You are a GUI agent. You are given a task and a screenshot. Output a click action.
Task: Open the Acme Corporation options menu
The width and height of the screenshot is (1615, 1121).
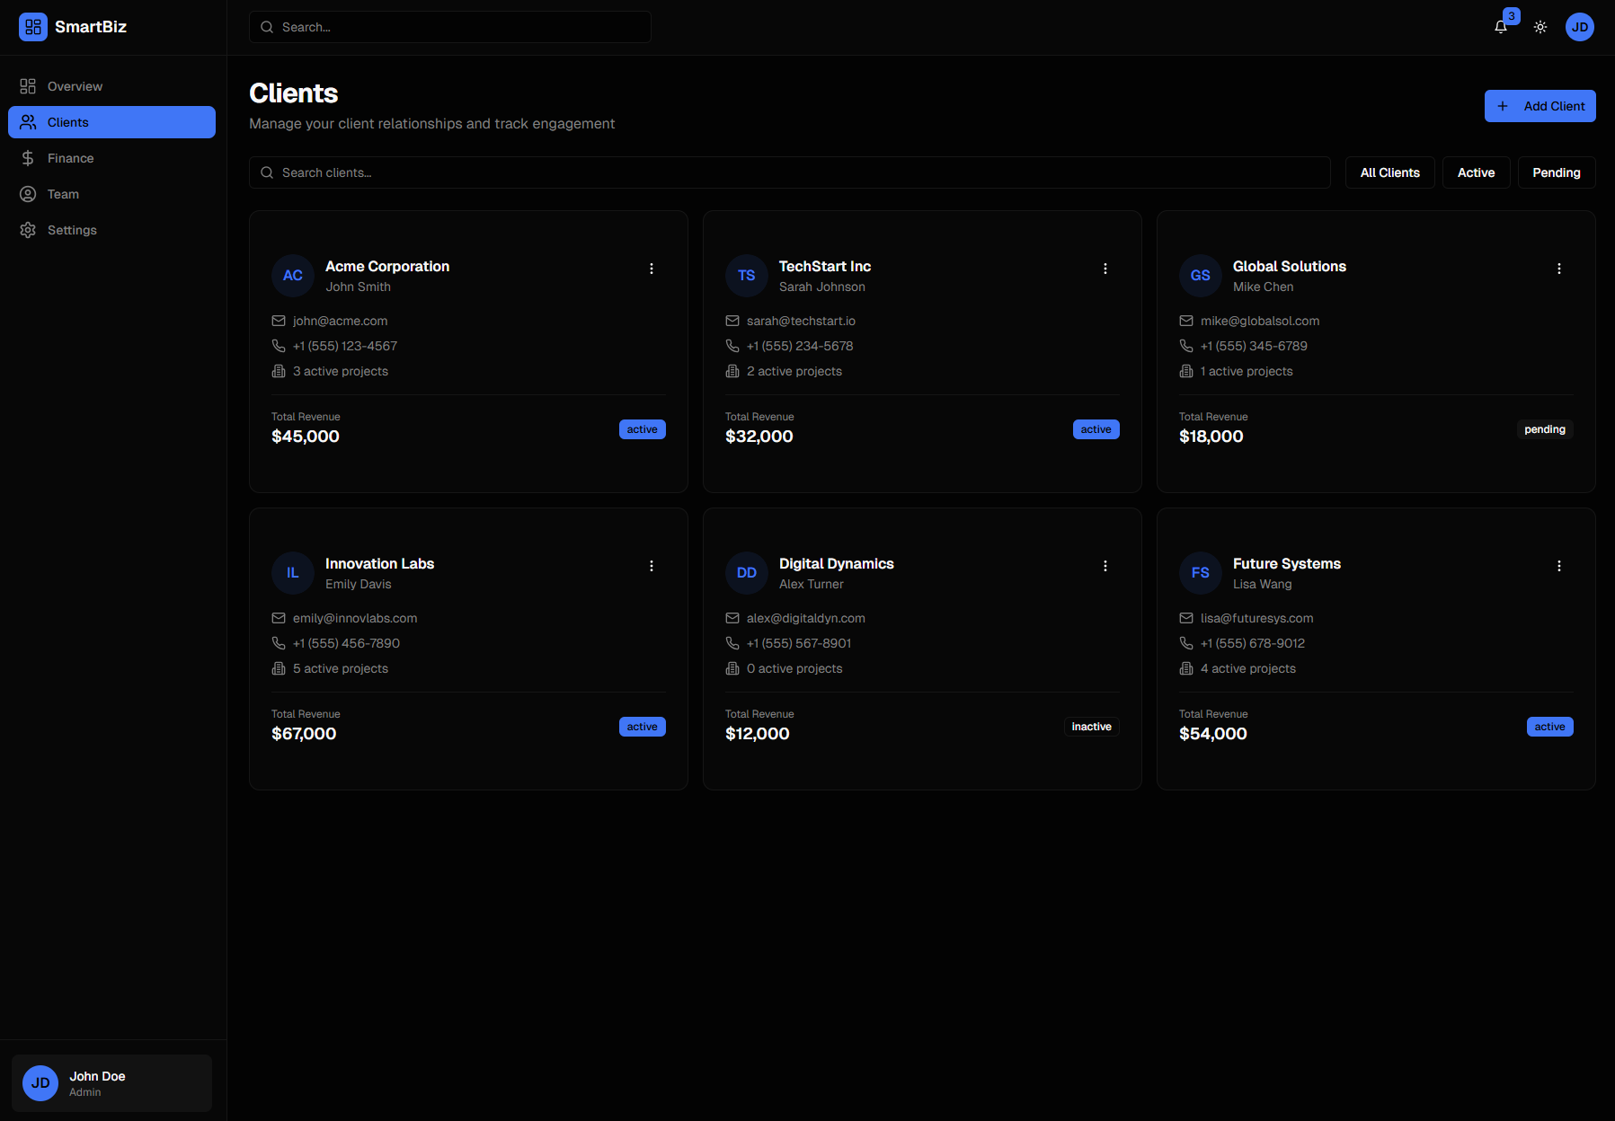tap(651, 268)
